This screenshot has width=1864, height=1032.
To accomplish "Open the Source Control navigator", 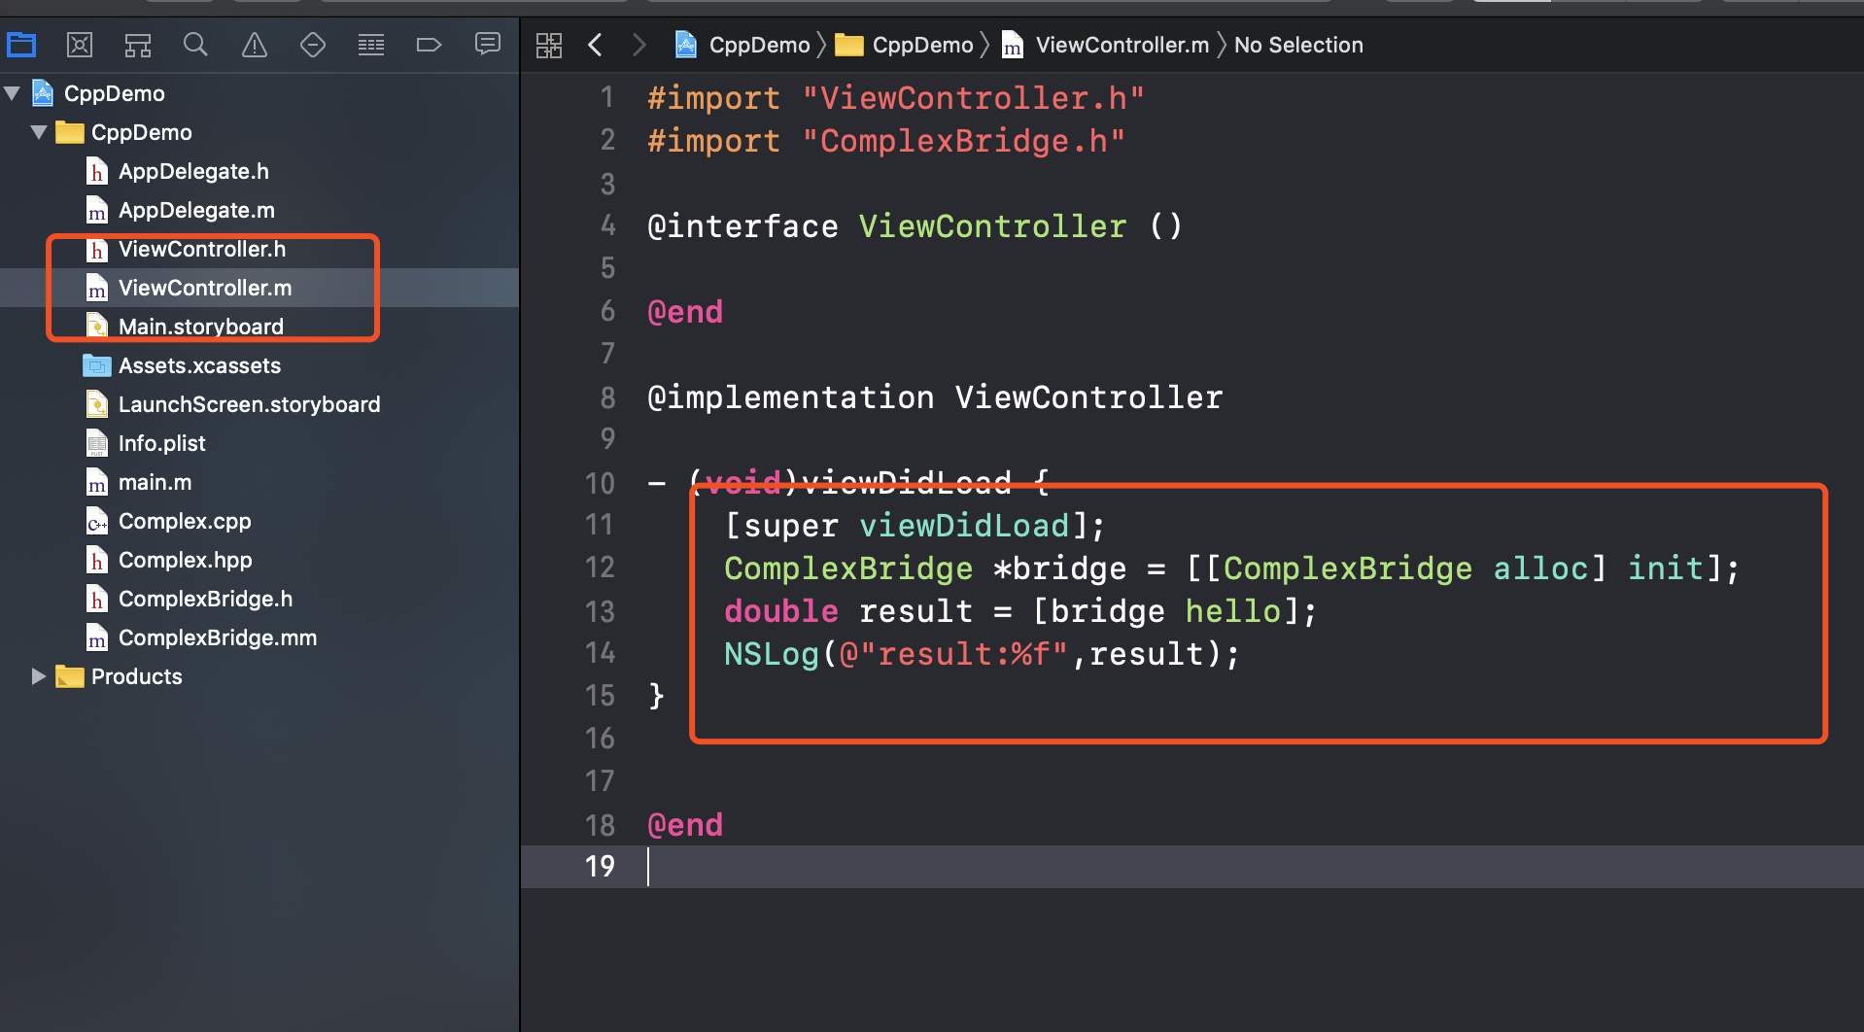I will click(x=80, y=45).
